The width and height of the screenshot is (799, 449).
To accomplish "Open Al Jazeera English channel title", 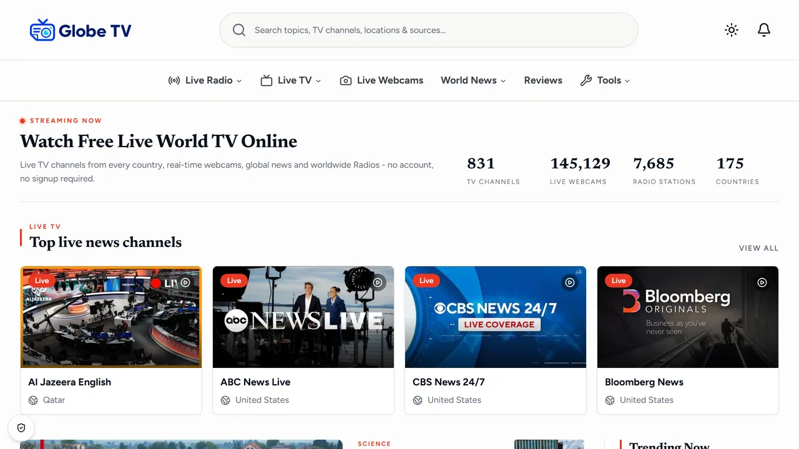I will 69,382.
